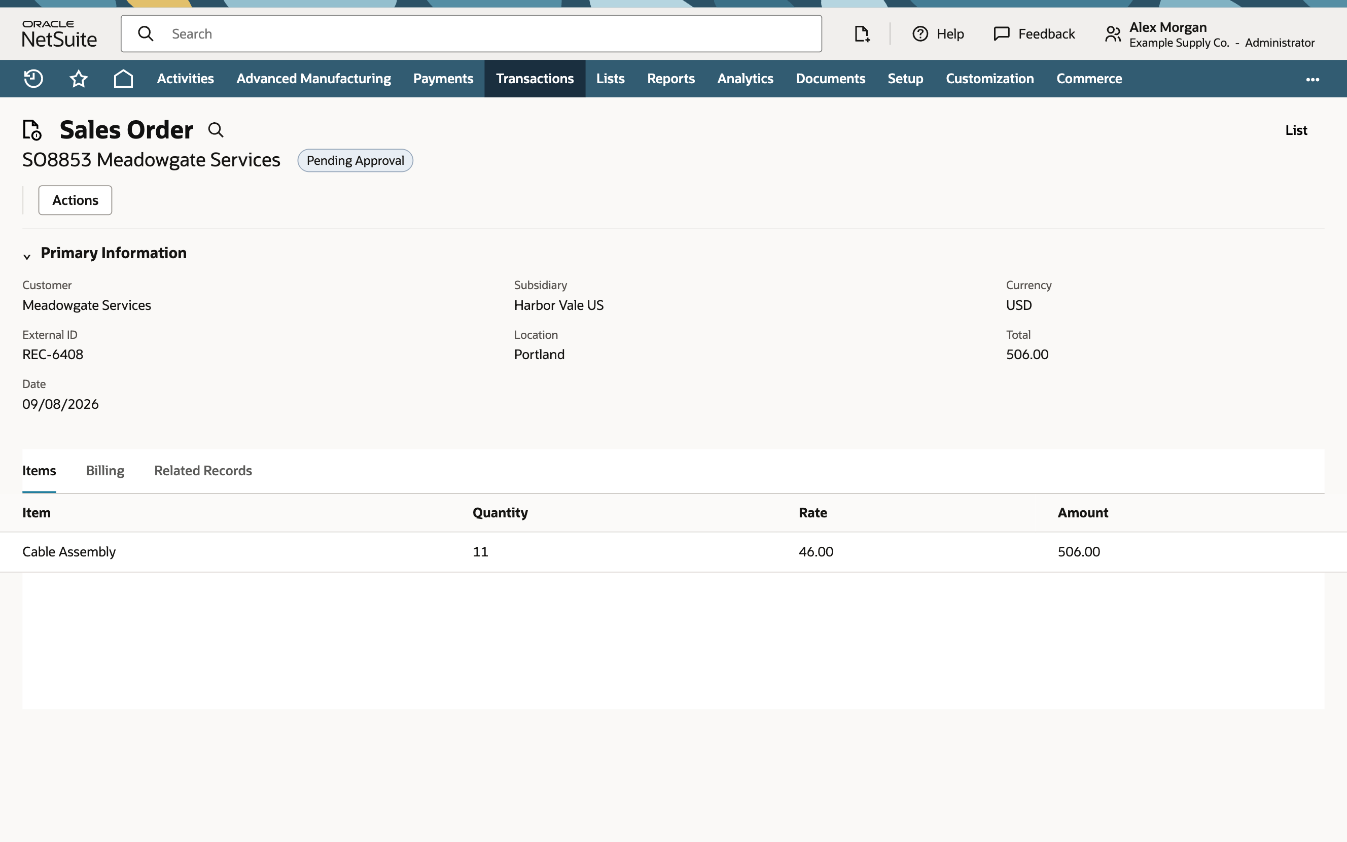
Task: Open the Commerce menu
Action: pos(1089,79)
